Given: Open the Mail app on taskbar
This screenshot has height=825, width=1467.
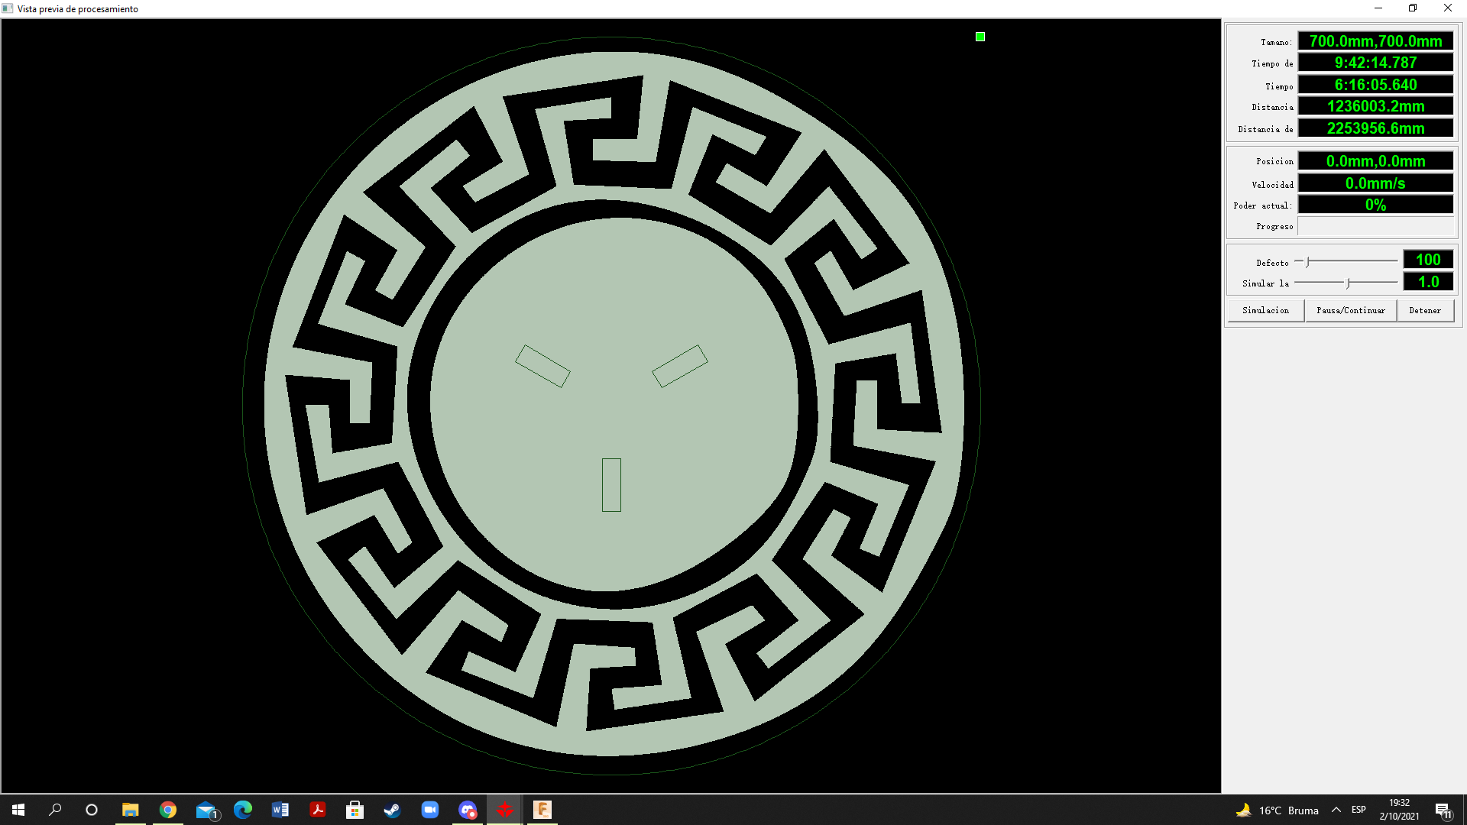Looking at the screenshot, I should (206, 810).
